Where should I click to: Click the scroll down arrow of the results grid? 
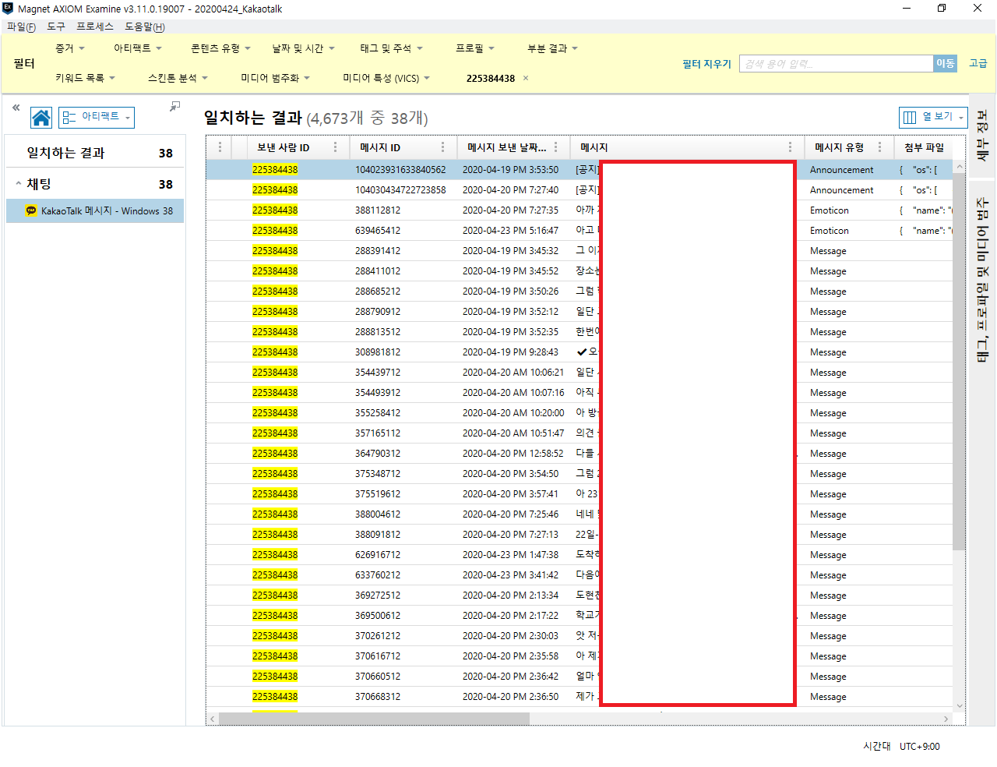(959, 706)
